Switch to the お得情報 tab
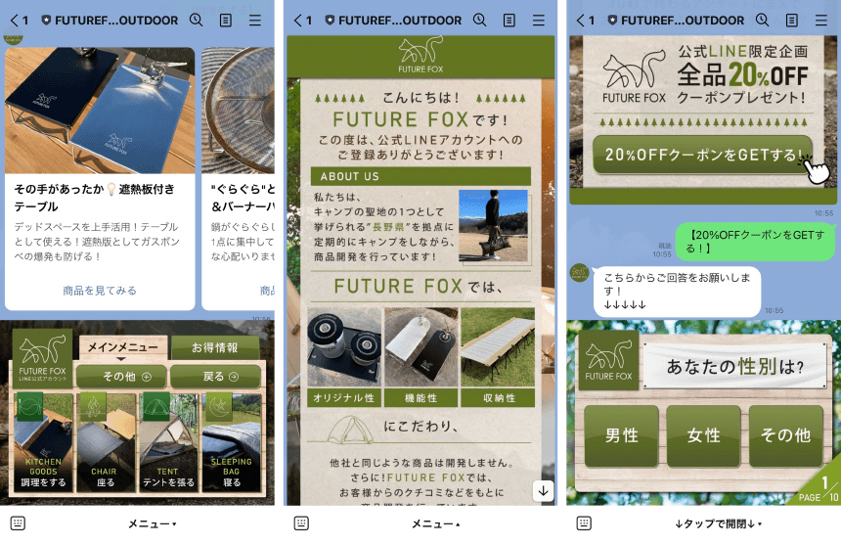This screenshot has width=841, height=545. pos(215,347)
